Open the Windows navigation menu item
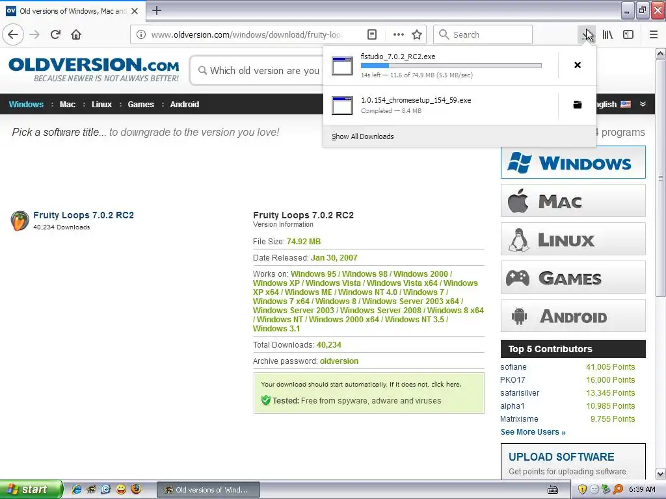The image size is (666, 499). (26, 105)
